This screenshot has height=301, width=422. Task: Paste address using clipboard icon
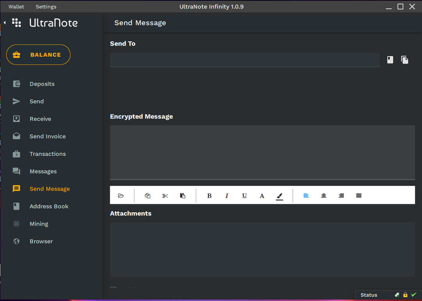tap(404, 60)
